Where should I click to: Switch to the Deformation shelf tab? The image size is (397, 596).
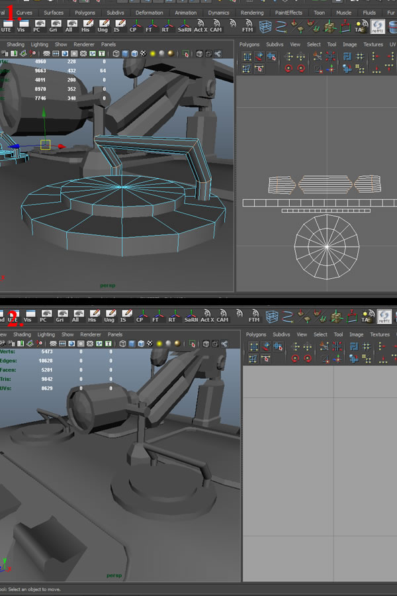(150, 13)
